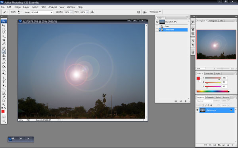
Task: Open the Brush preset picker arrow
Action: (x=22, y=12)
